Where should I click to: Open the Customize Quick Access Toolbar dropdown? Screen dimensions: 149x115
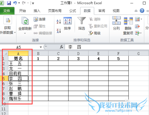point(33,3)
